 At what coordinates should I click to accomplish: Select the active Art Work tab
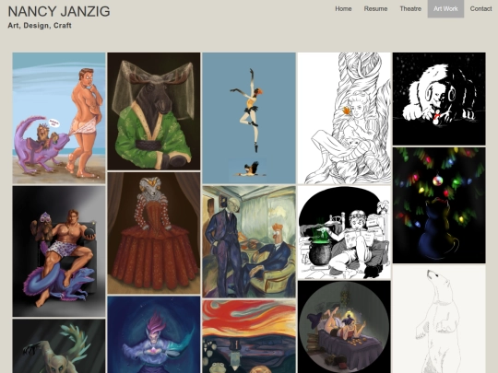tap(445, 8)
